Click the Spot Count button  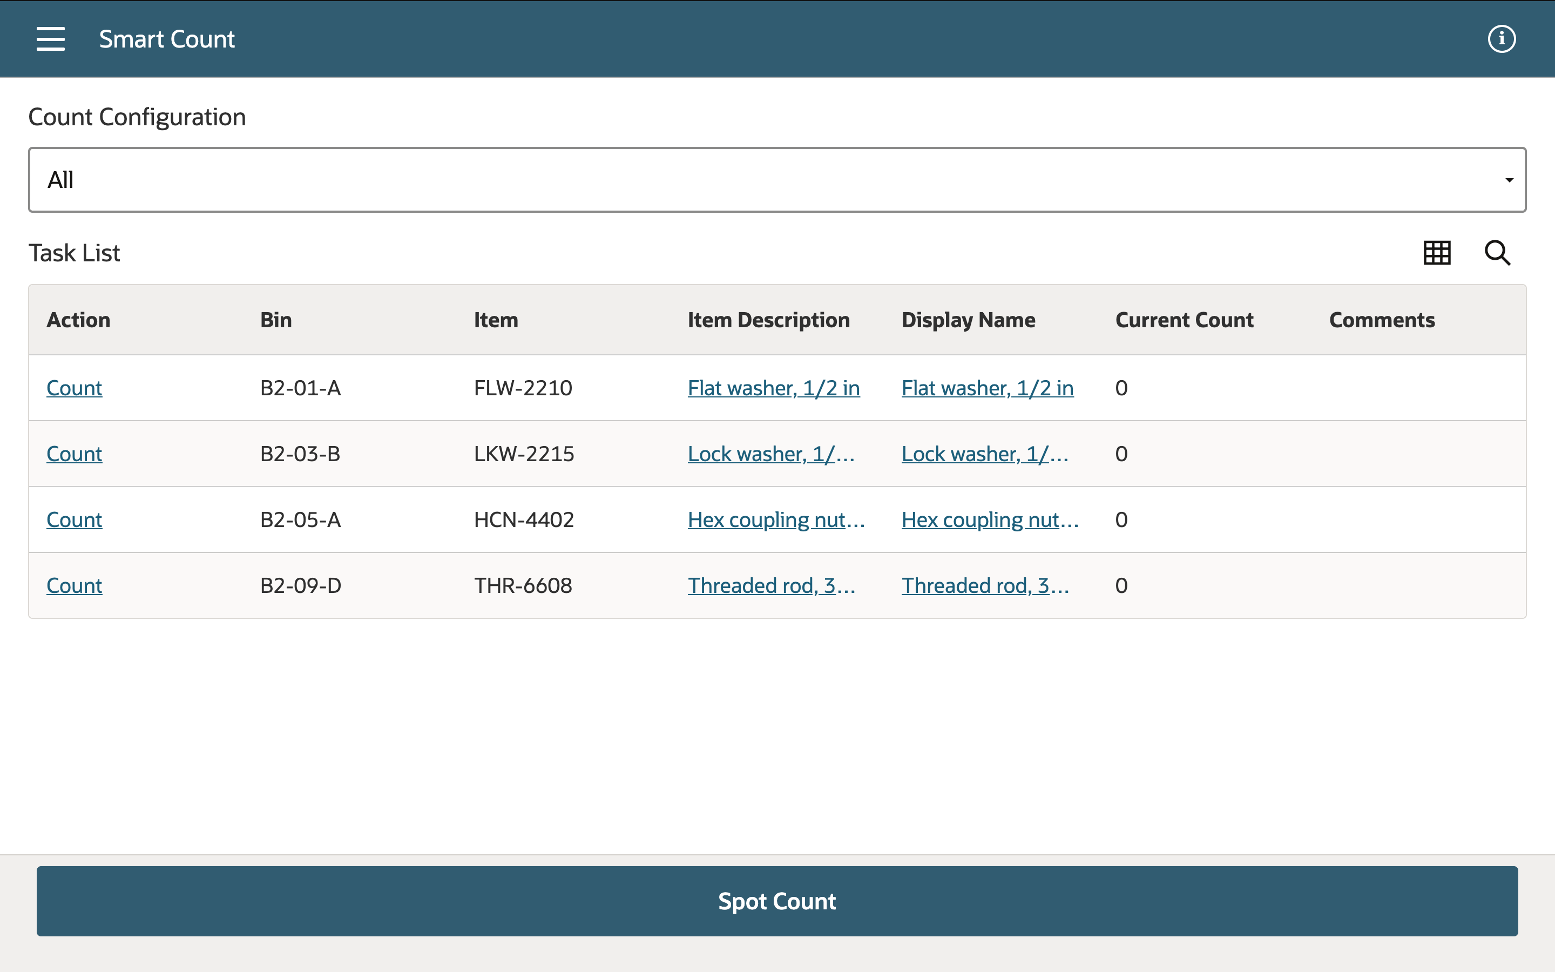[777, 901]
